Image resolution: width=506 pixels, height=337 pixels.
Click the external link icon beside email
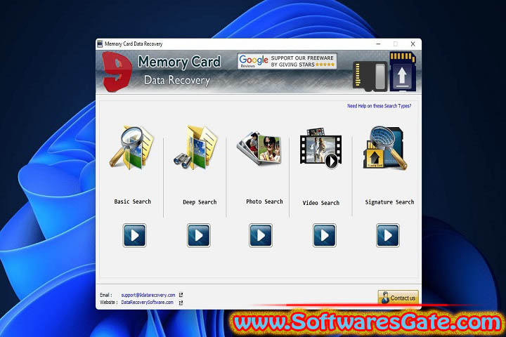(181, 295)
